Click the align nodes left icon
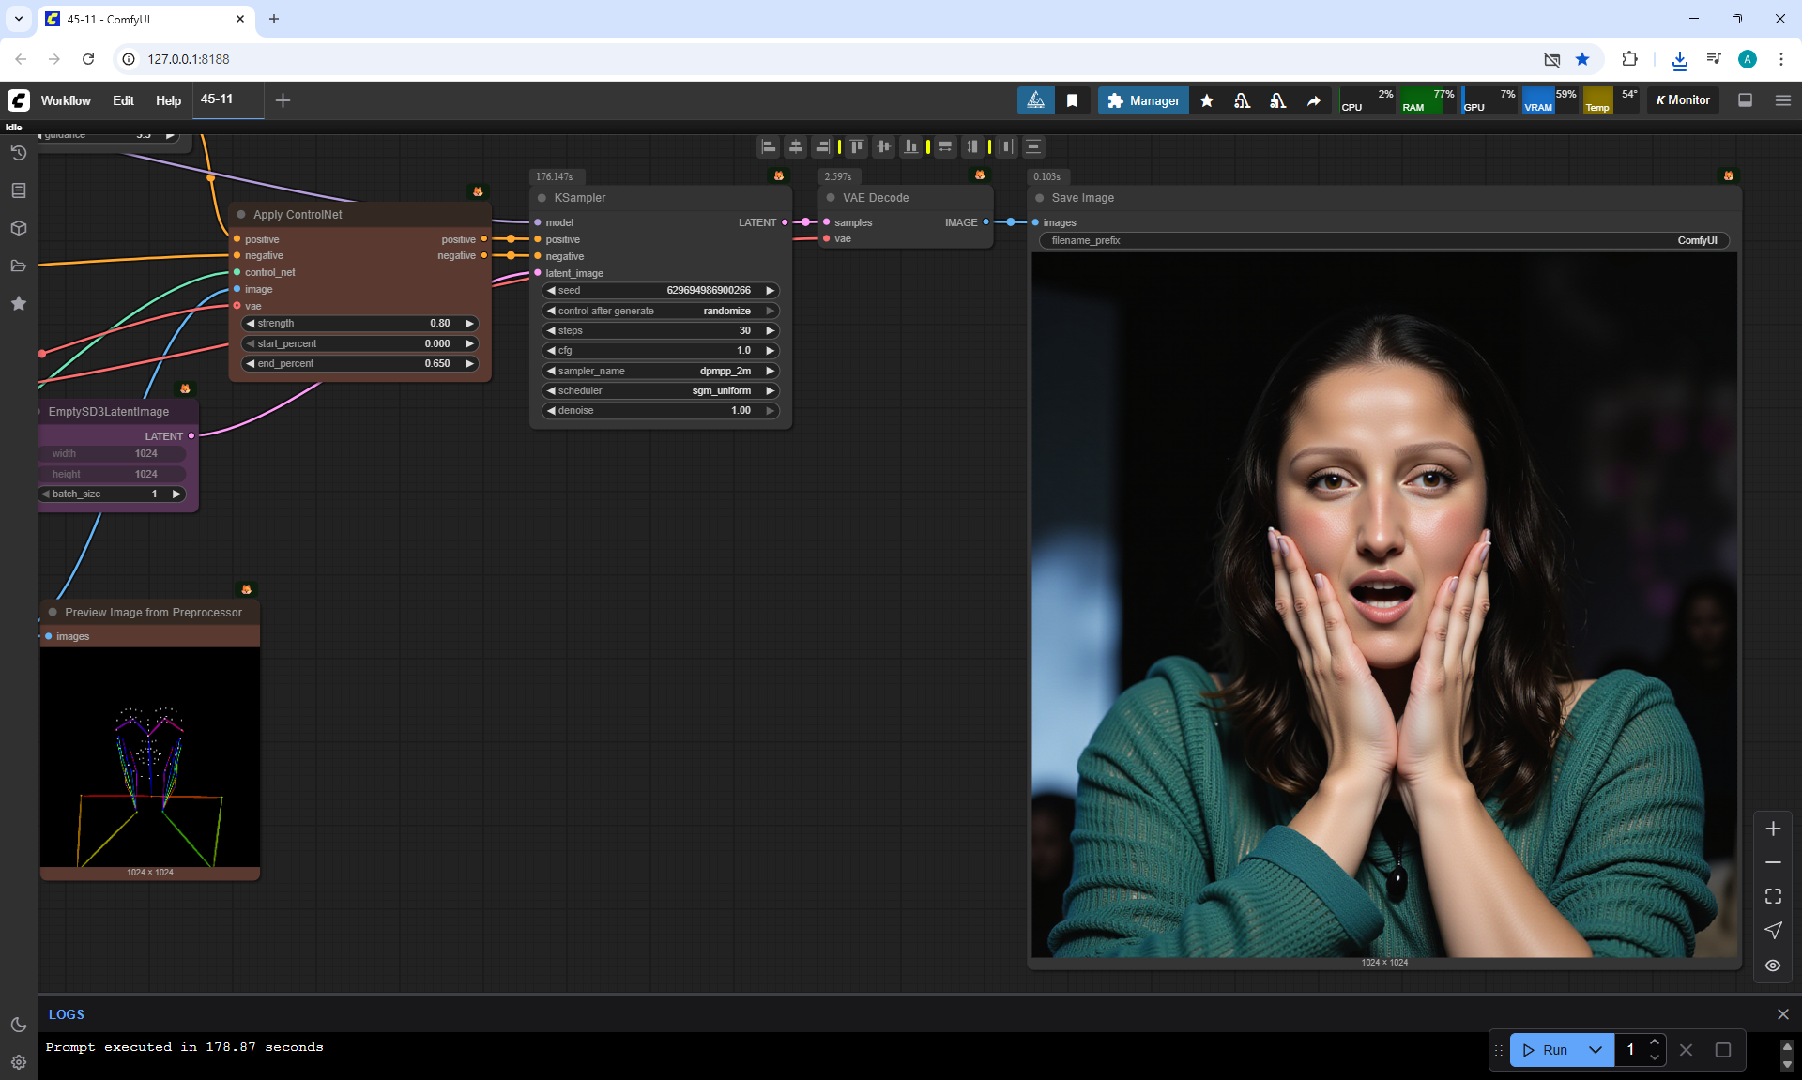Screen dimensions: 1802x1080 point(769,146)
